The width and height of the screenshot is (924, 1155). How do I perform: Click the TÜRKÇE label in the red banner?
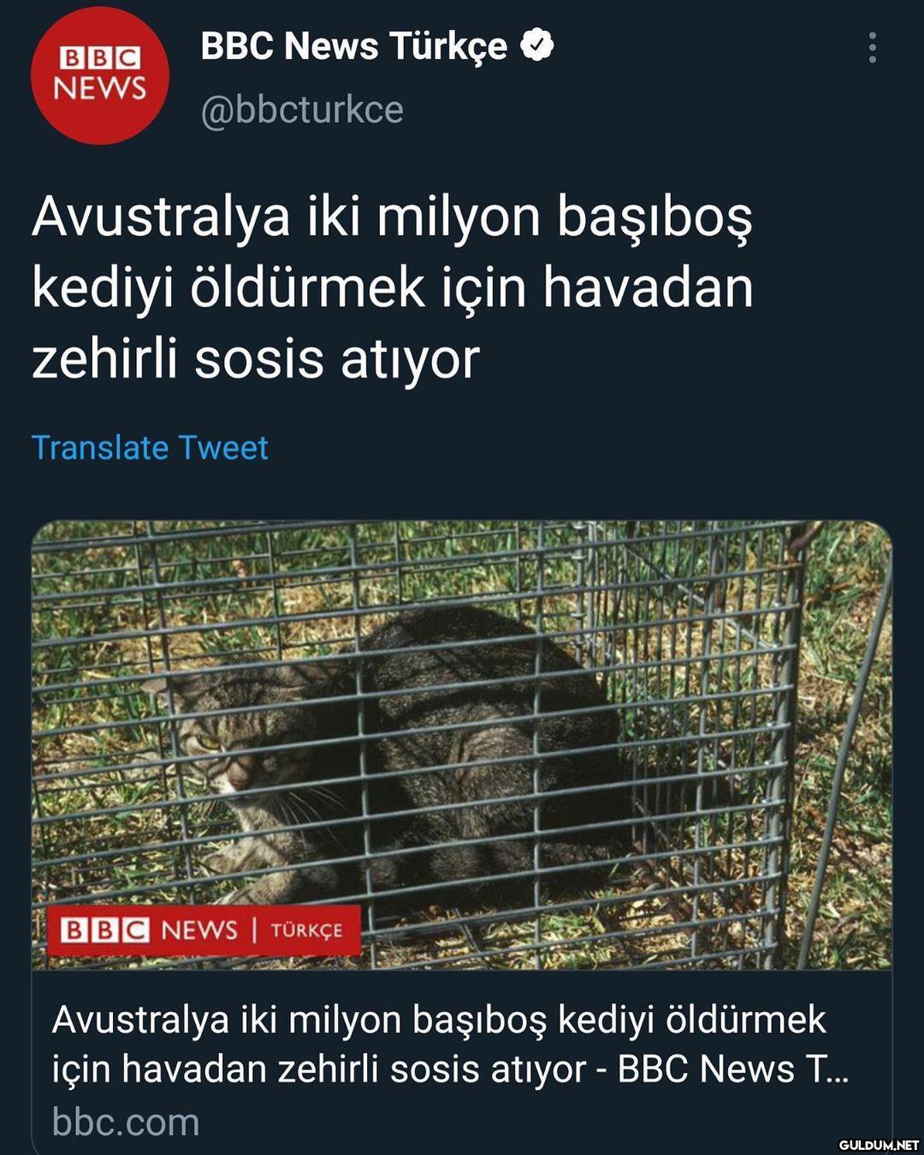point(306,930)
